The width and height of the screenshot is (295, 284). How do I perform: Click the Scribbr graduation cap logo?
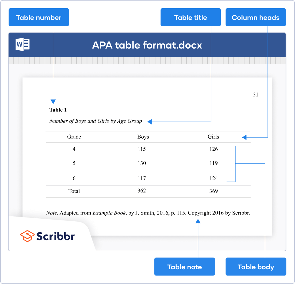[27, 236]
